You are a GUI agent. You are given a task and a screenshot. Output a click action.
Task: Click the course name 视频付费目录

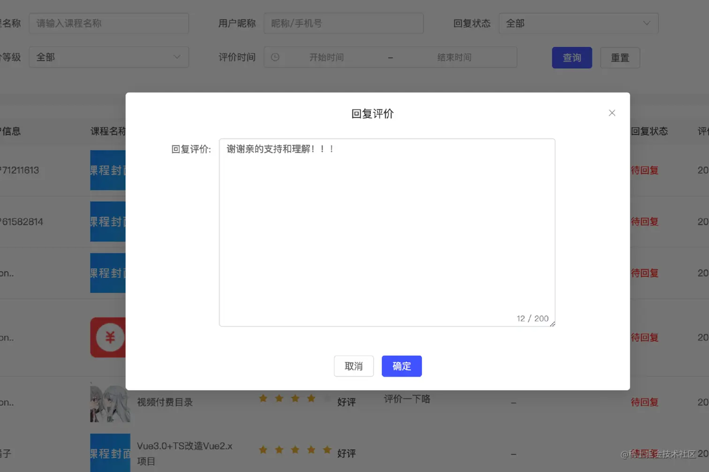coord(165,402)
